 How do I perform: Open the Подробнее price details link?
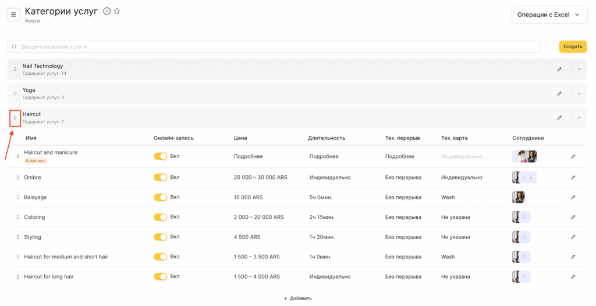point(248,156)
